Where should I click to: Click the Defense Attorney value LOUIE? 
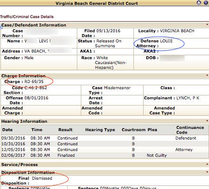[x=166, y=41]
